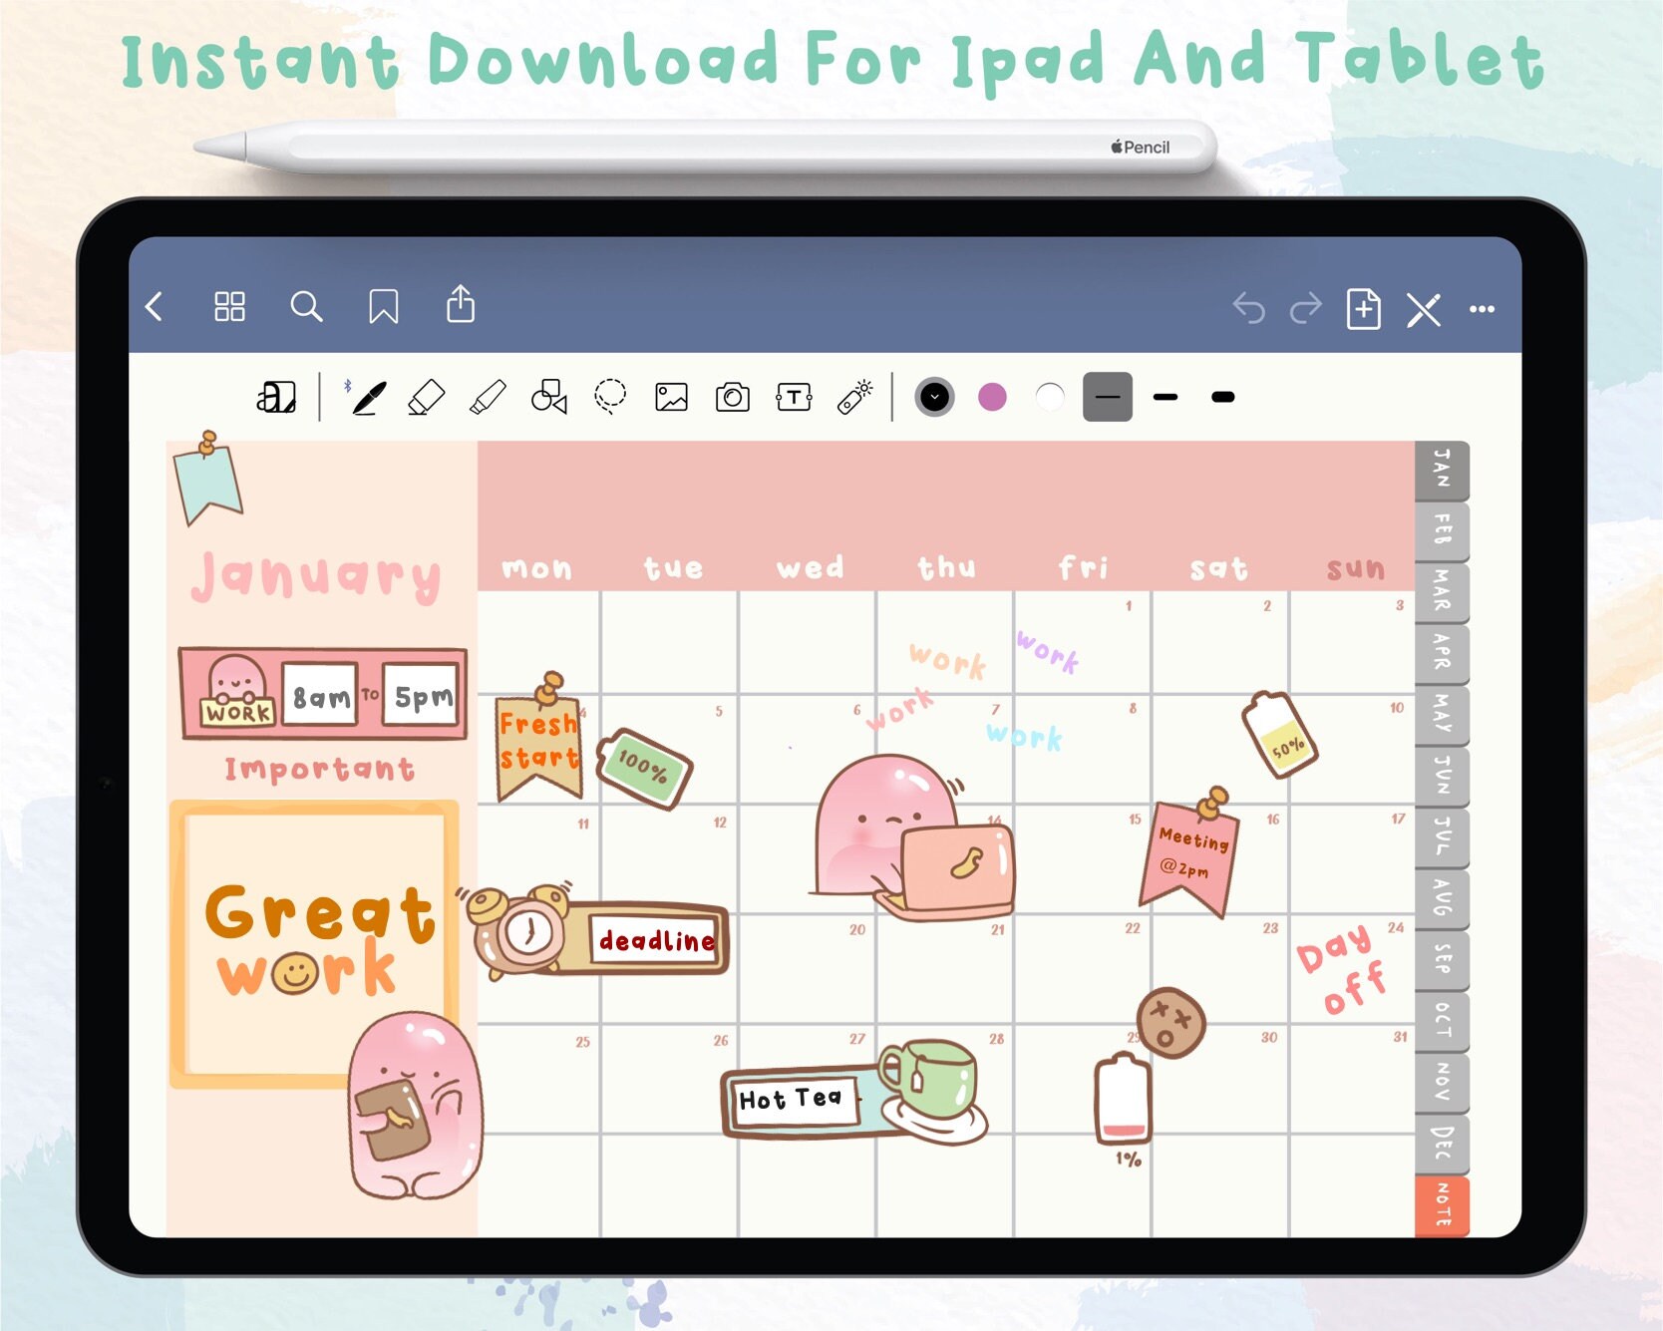The width and height of the screenshot is (1663, 1331).
Task: Open the Camera tool
Action: click(732, 398)
